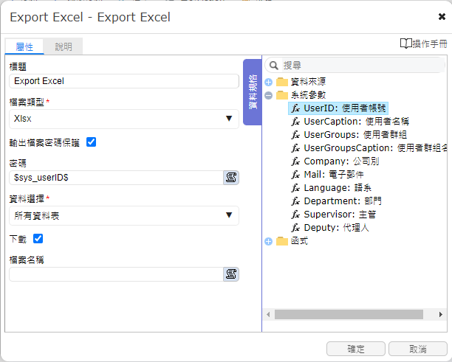Click fx icon beside Department
452x362 pixels.
click(295, 201)
